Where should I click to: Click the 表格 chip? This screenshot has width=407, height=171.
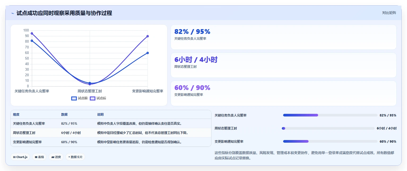[x=39, y=157]
